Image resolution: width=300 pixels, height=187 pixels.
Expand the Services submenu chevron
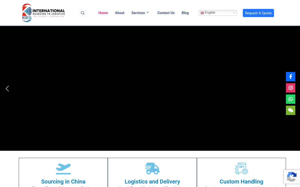148,12
